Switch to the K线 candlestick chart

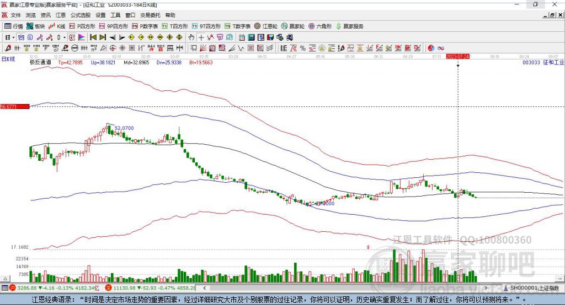57,26
